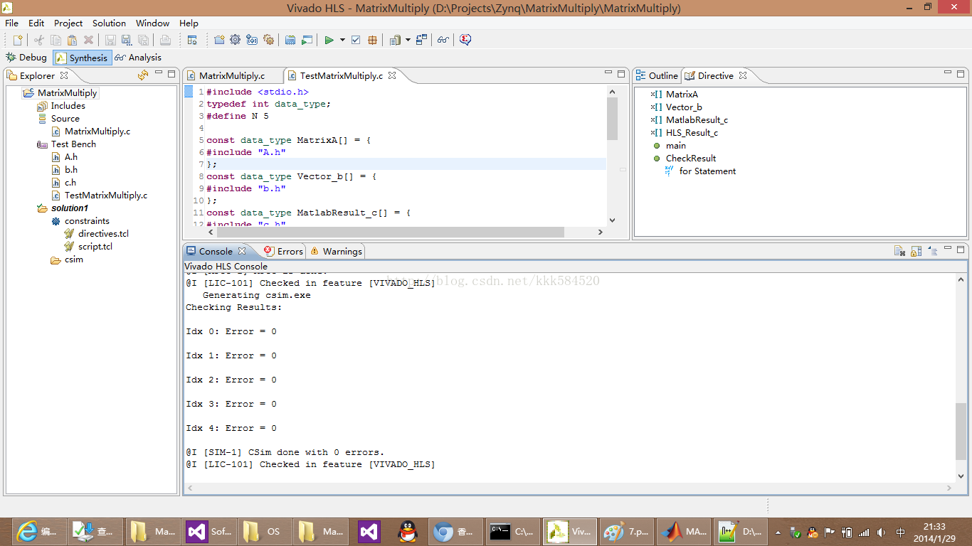Click the Save All toolbar icon
972x546 pixels.
143,41
